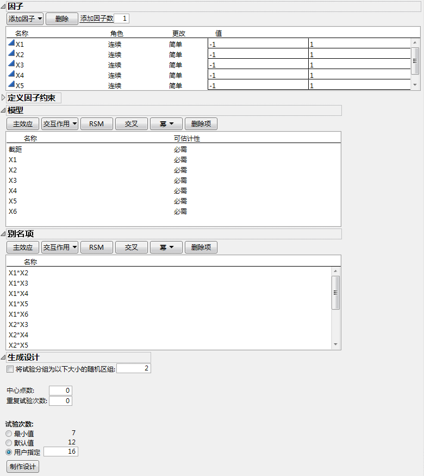The image size is (424, 476).
Task: Click 删除项 button in 别名项 section
Action: 201,248
